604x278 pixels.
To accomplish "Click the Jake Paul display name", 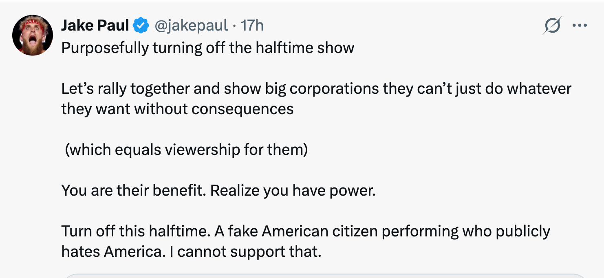I will 95,26.
